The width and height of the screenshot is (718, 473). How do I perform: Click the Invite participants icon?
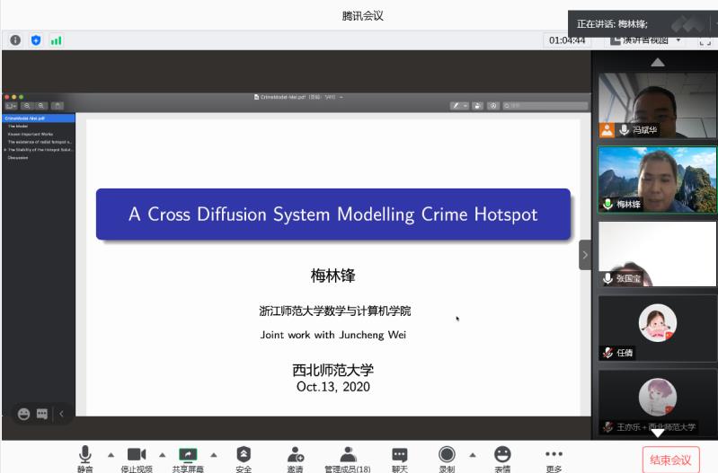(x=295, y=457)
